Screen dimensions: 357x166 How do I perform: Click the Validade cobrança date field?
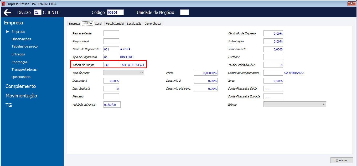tap(112, 105)
